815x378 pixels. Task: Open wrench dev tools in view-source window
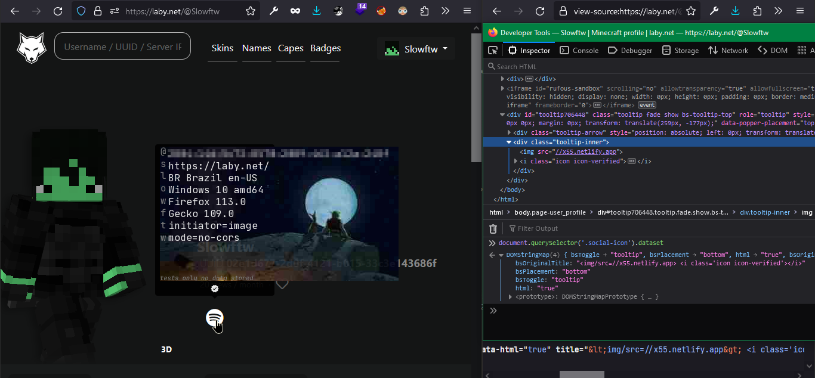[x=714, y=11]
